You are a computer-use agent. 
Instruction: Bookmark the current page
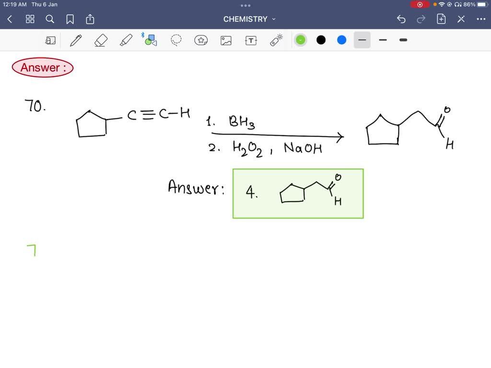(x=70, y=19)
